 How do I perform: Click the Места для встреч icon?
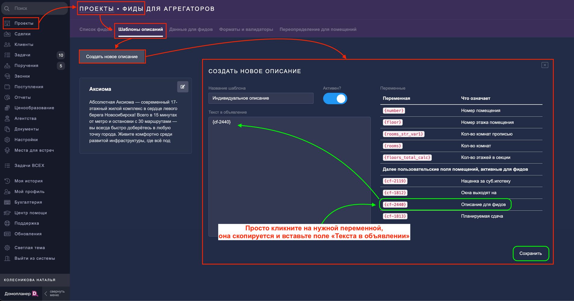tap(7, 150)
